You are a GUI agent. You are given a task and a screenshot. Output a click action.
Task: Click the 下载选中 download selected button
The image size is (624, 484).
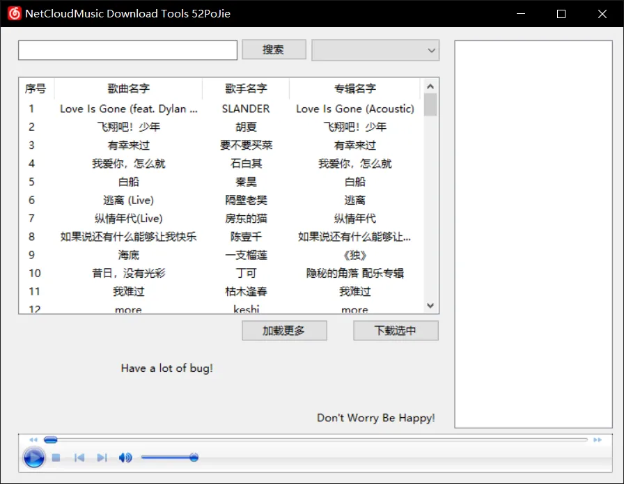[396, 331]
